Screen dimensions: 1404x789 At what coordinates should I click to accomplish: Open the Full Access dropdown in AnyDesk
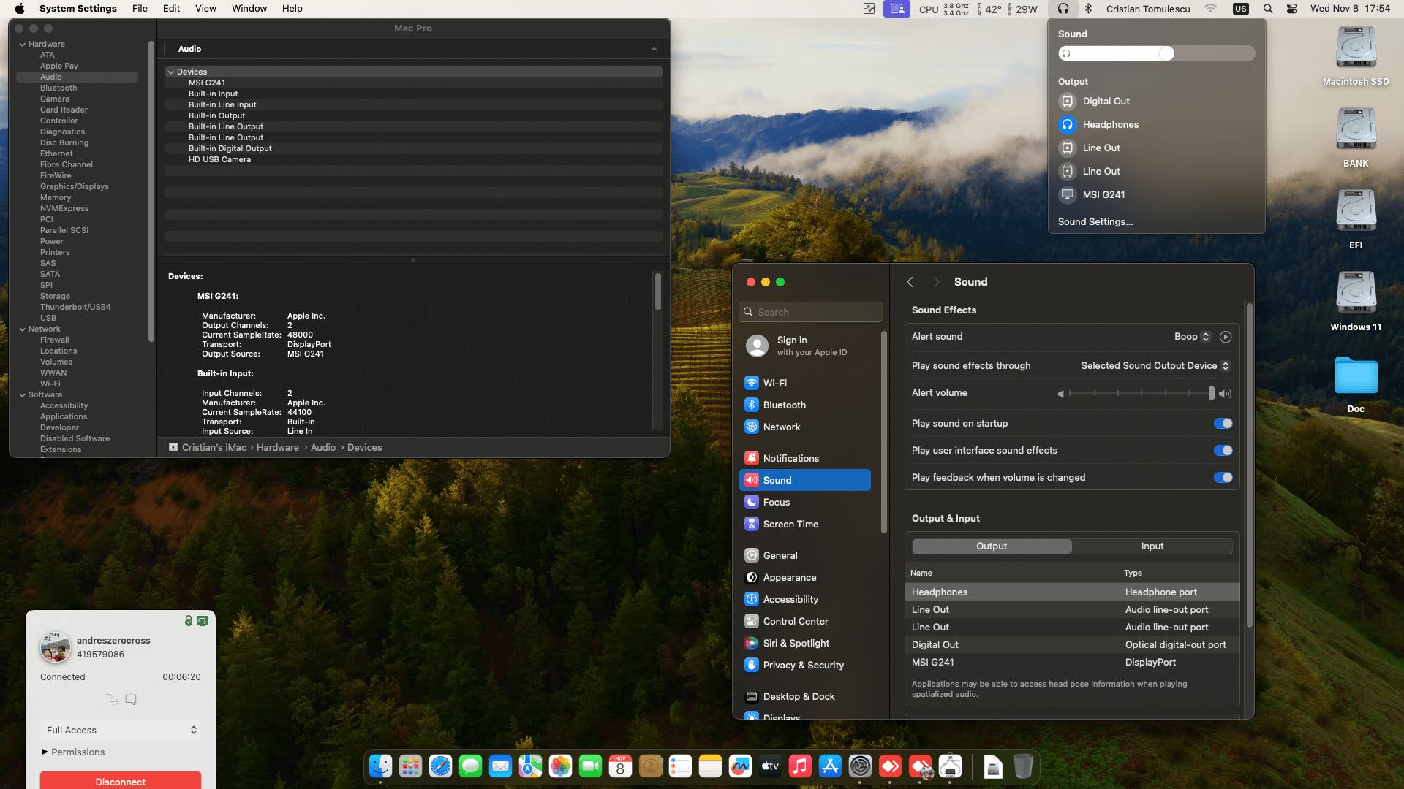coord(121,730)
